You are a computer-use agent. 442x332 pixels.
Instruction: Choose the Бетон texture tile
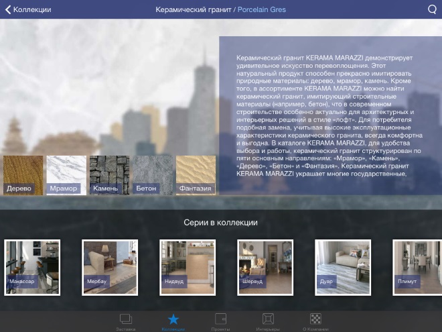(153, 175)
